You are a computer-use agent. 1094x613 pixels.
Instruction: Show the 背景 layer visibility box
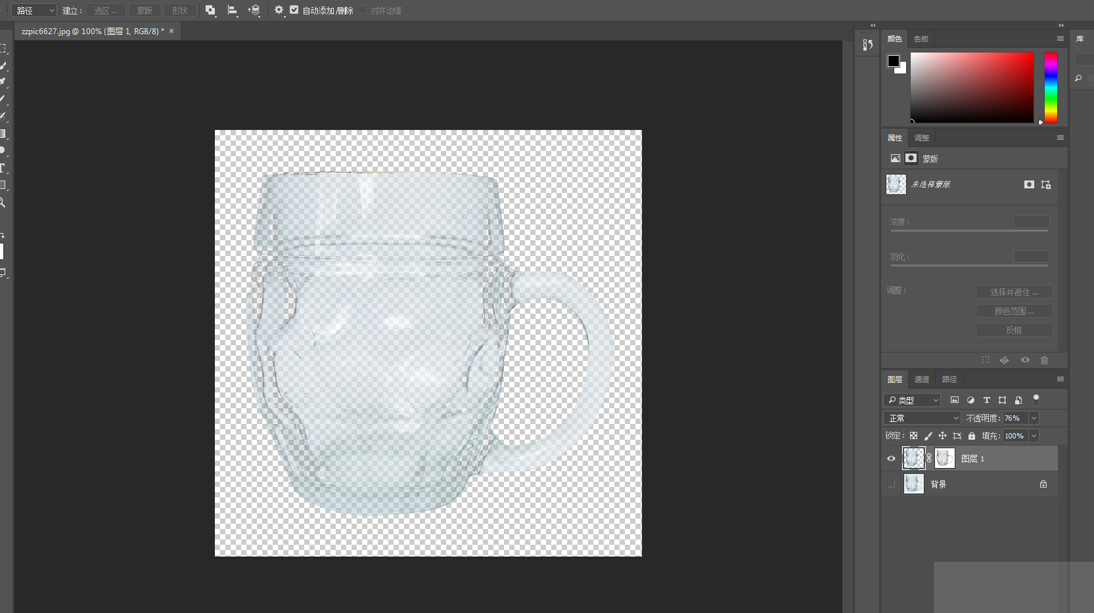[x=891, y=484]
